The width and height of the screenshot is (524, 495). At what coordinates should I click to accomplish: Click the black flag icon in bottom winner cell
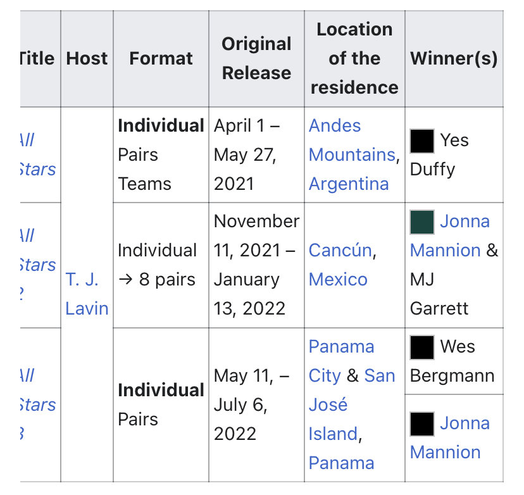(422, 424)
